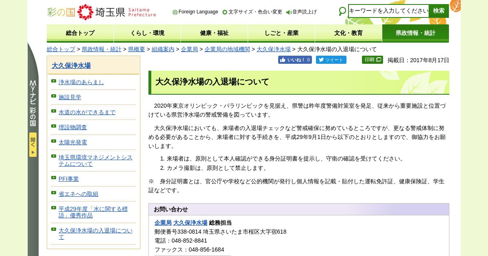Click the publication date 掲載日:2017年8月17日

[418, 60]
